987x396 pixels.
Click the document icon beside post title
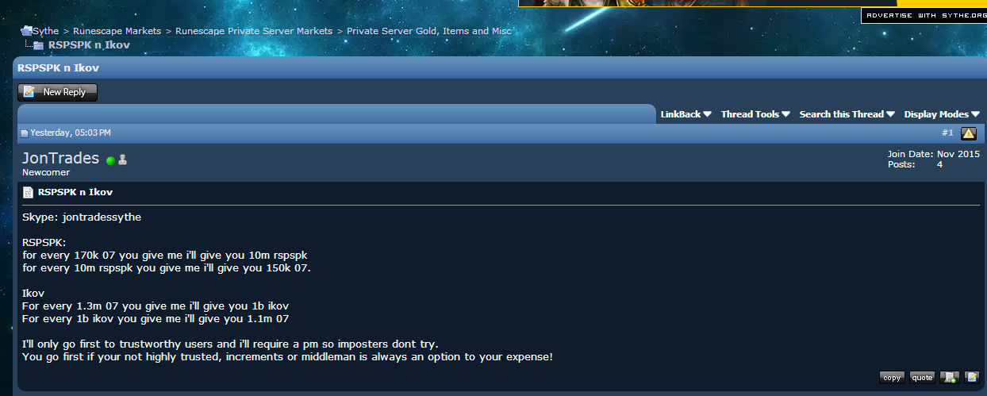(x=28, y=192)
